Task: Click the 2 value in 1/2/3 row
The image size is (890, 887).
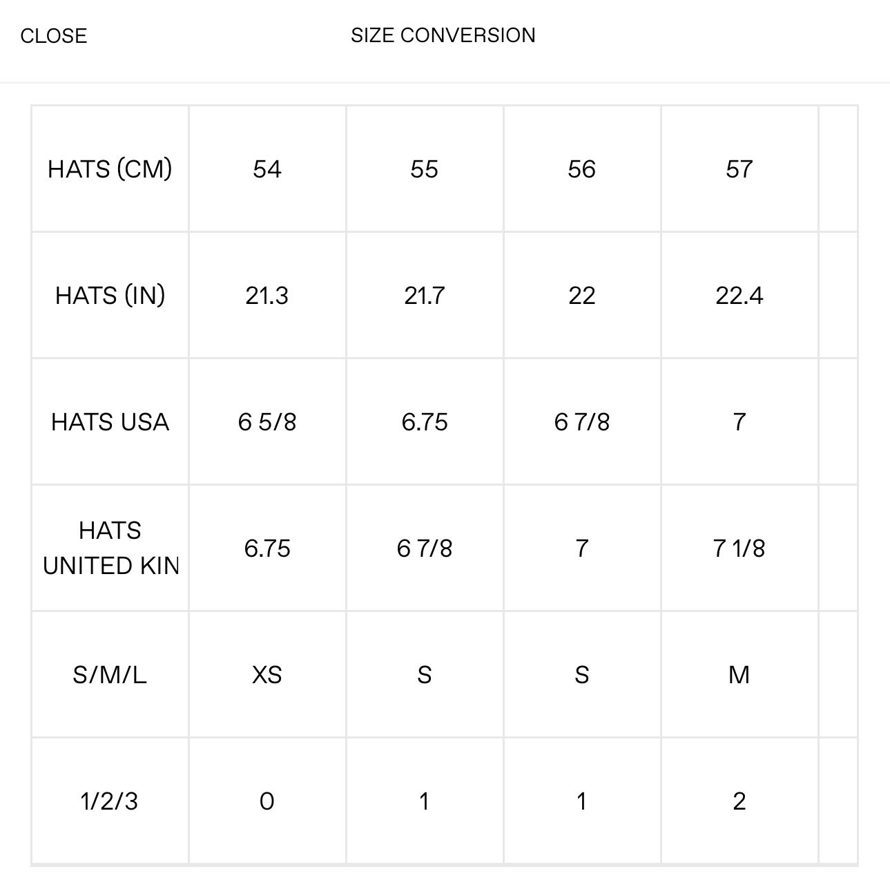Action: point(739,801)
